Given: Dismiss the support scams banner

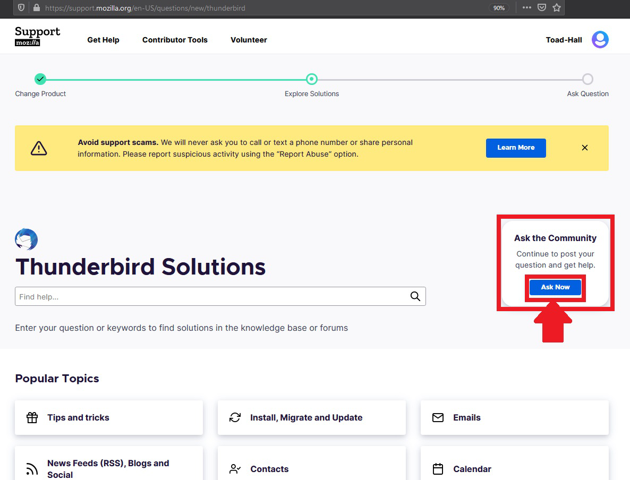Looking at the screenshot, I should pos(585,148).
